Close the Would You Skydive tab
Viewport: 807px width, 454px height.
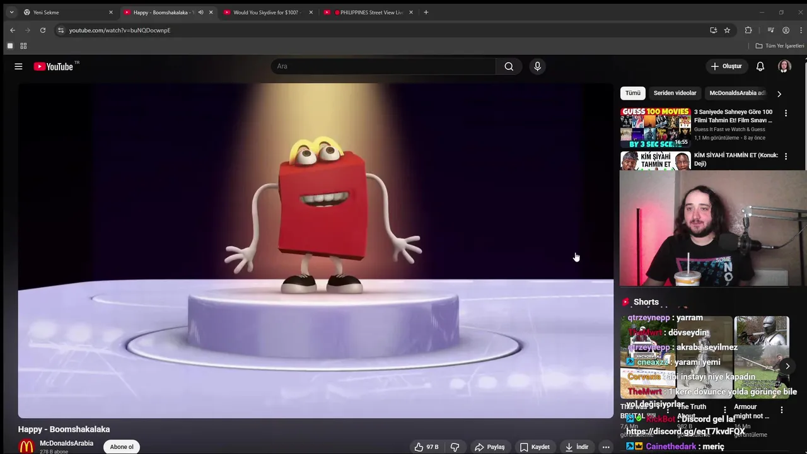tap(311, 12)
